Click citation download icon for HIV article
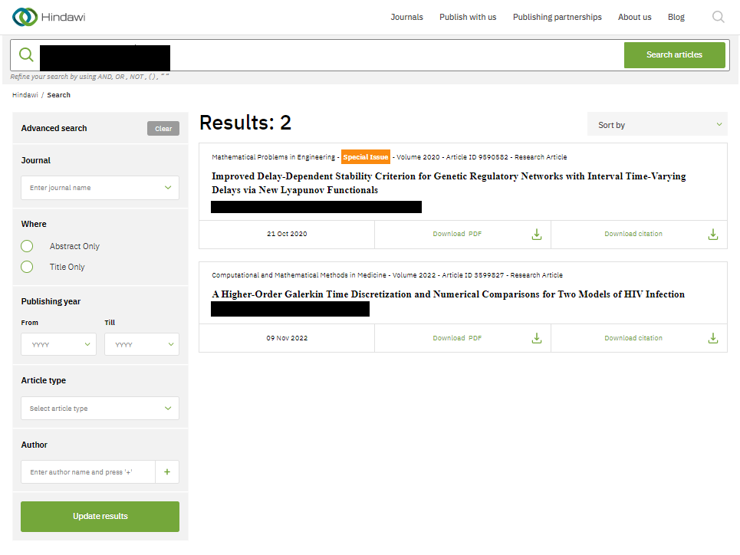This screenshot has height=555, width=740. (712, 338)
